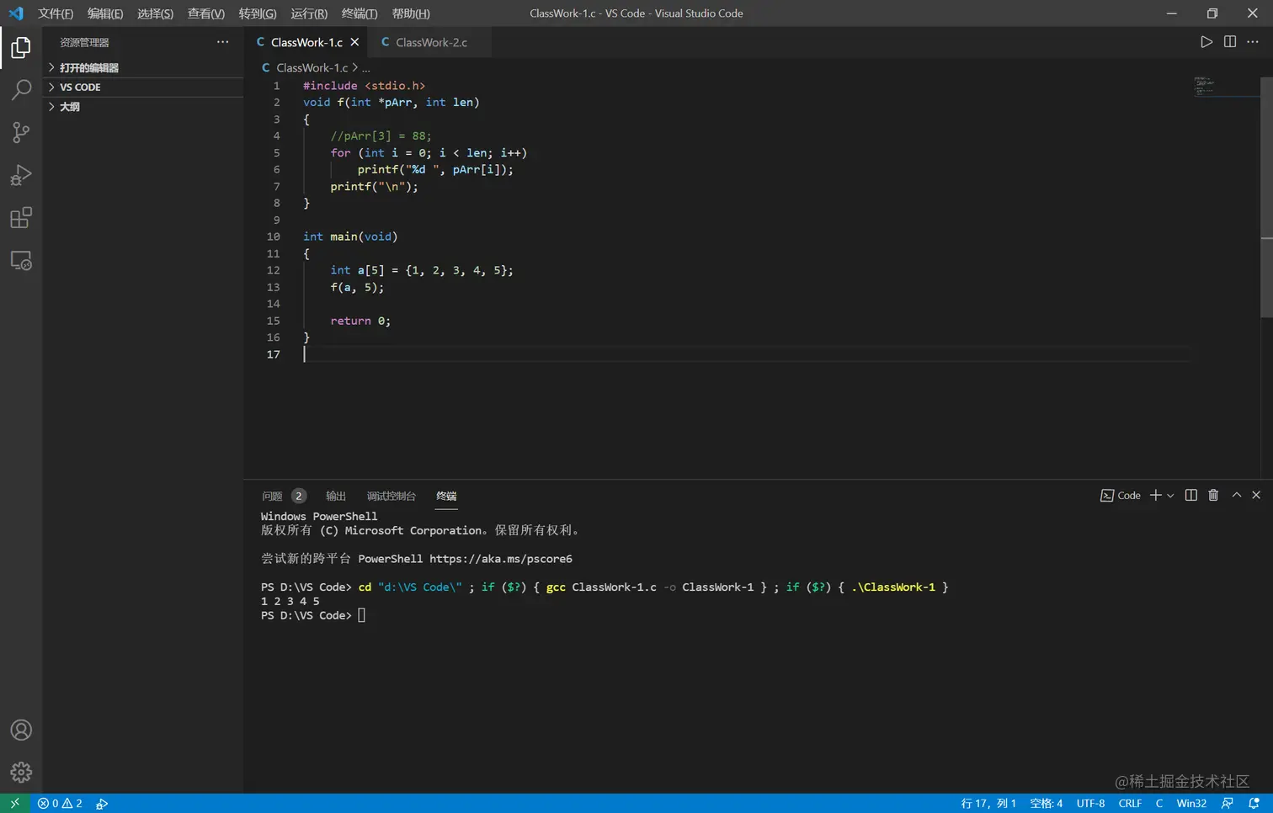Image resolution: width=1273 pixels, height=813 pixels.
Task: Open the 终端(T) menu
Action: click(x=360, y=13)
